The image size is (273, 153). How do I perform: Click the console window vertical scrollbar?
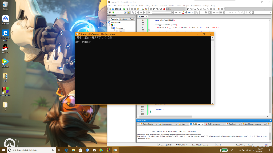(212, 70)
